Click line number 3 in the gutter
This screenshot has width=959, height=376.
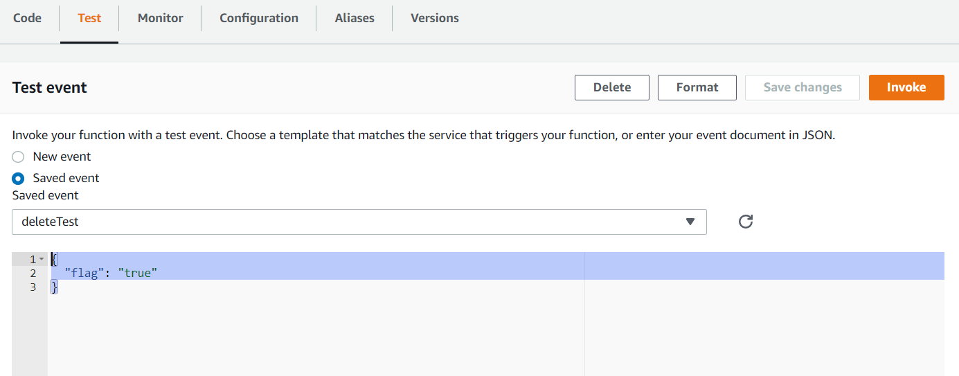(33, 287)
